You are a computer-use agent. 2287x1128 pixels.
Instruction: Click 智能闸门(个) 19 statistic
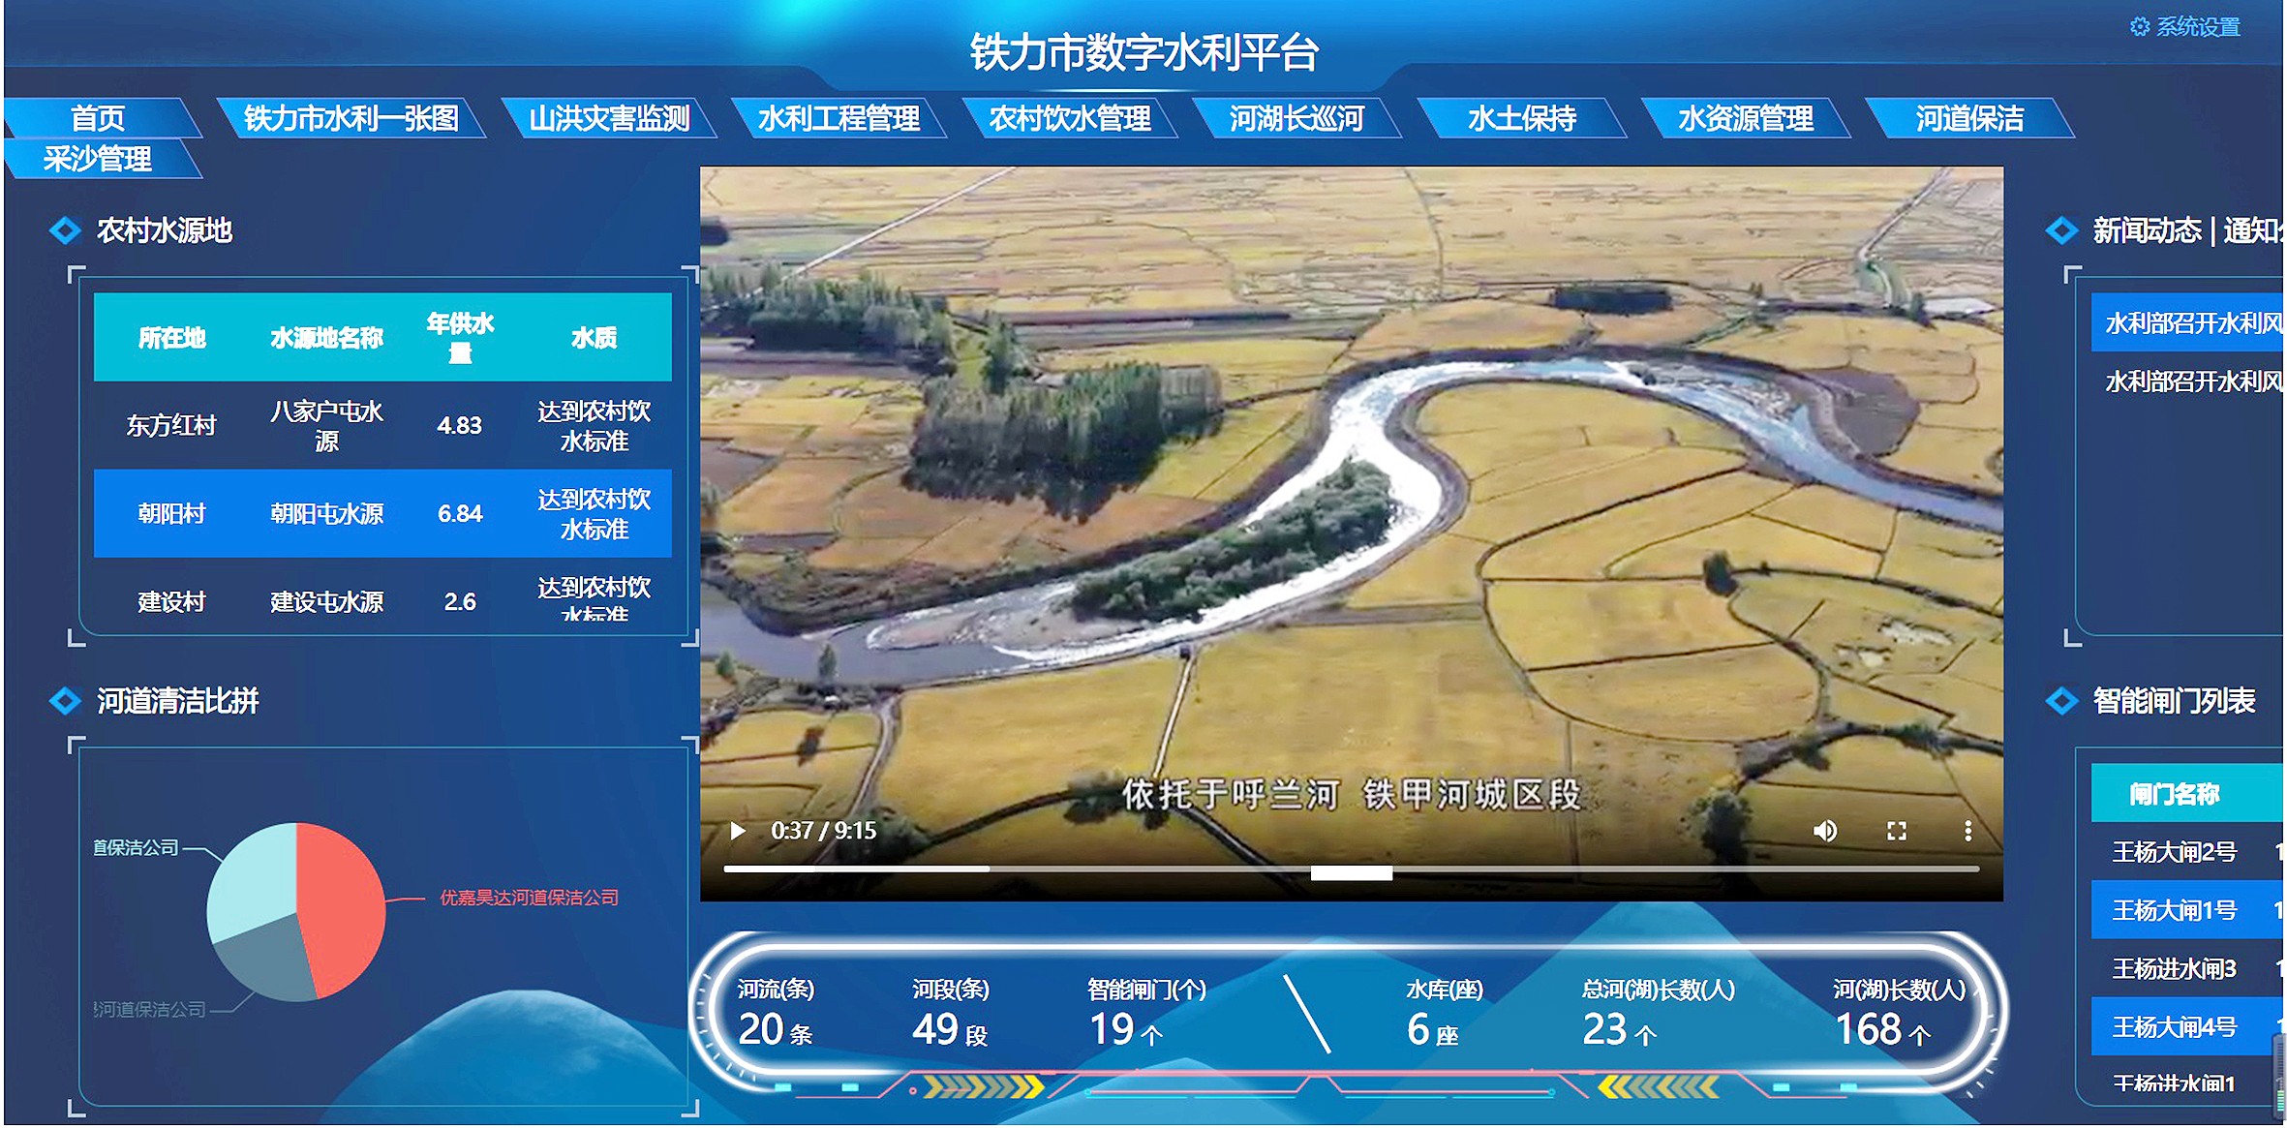click(x=1146, y=1013)
